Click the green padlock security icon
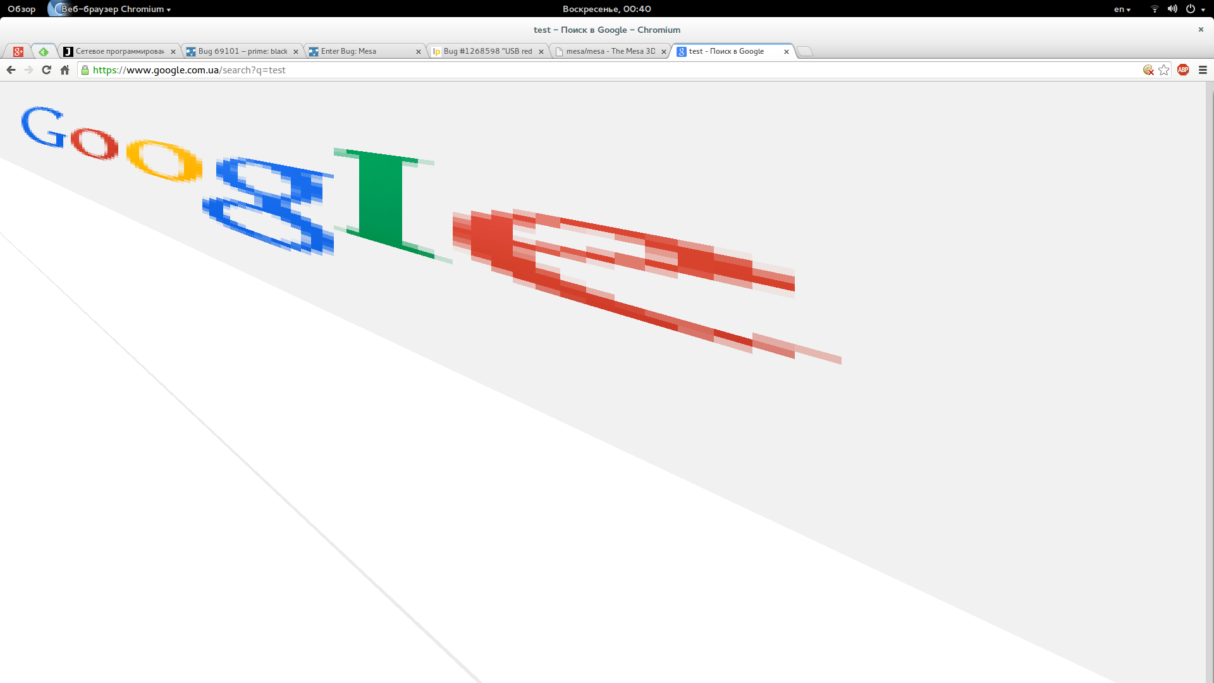Viewport: 1214px width, 683px height. (x=85, y=70)
